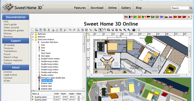The height and width of the screenshot is (101, 194).
Task: Click the Create photo camera icon
Action: pos(134,30)
